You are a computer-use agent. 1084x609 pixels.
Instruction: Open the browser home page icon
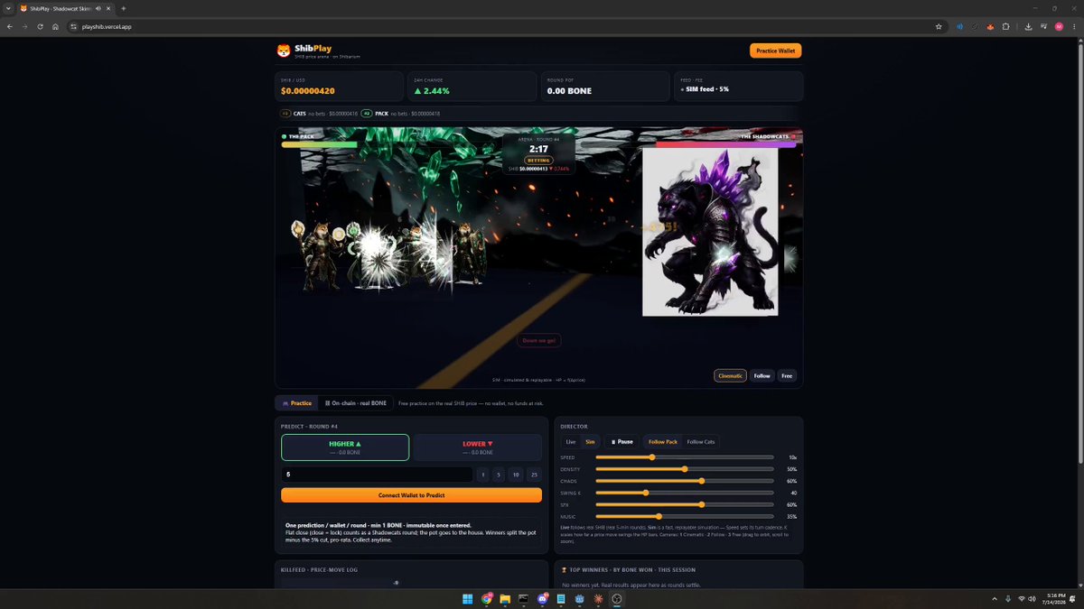coord(55,26)
